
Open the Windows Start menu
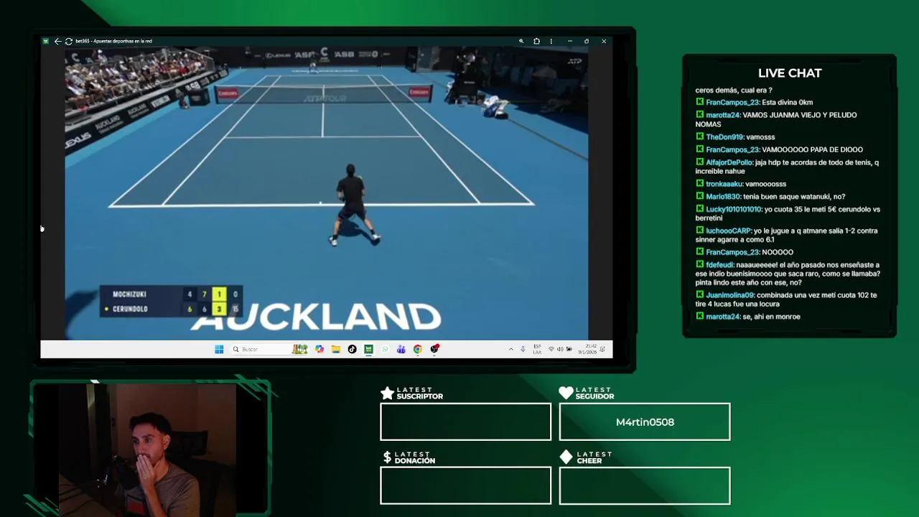219,349
